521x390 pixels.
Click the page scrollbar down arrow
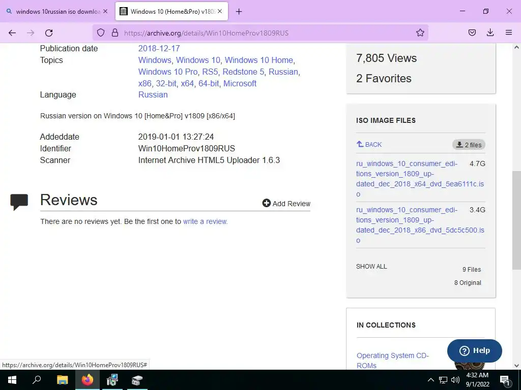(516, 366)
